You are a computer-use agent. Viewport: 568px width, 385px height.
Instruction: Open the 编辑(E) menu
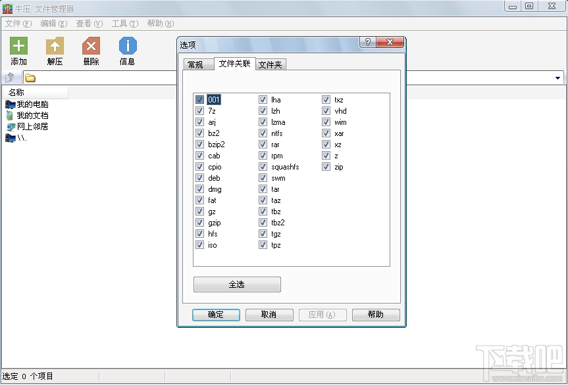point(53,24)
